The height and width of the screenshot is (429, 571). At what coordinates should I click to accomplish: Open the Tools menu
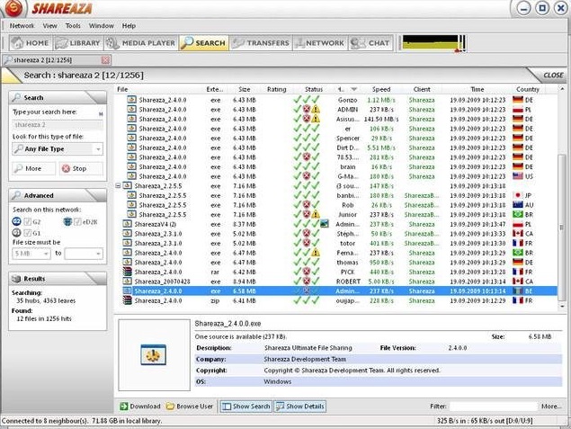pyautogui.click(x=73, y=26)
